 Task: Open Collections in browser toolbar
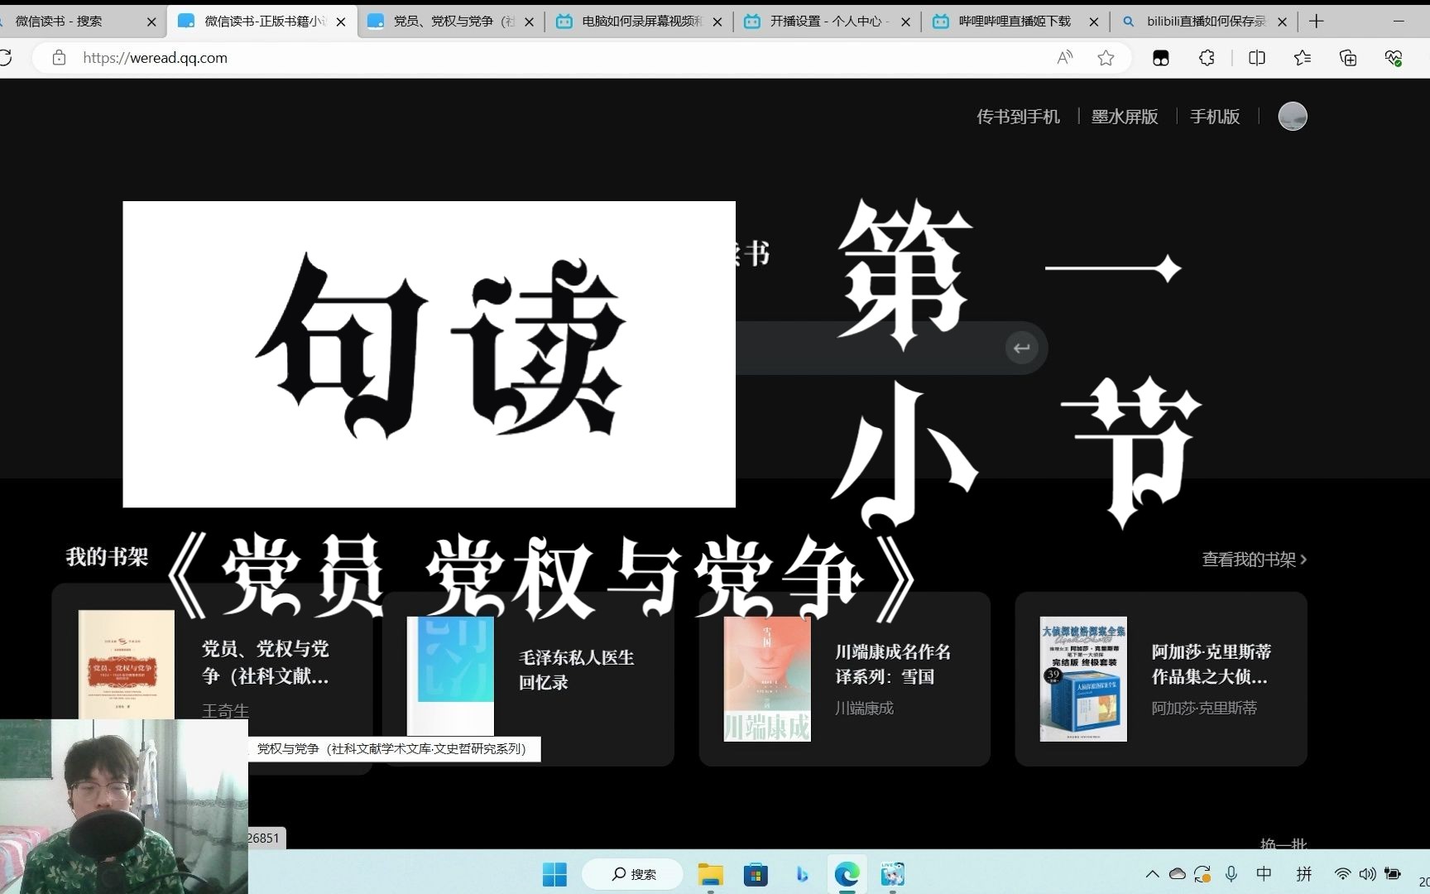[x=1348, y=58]
